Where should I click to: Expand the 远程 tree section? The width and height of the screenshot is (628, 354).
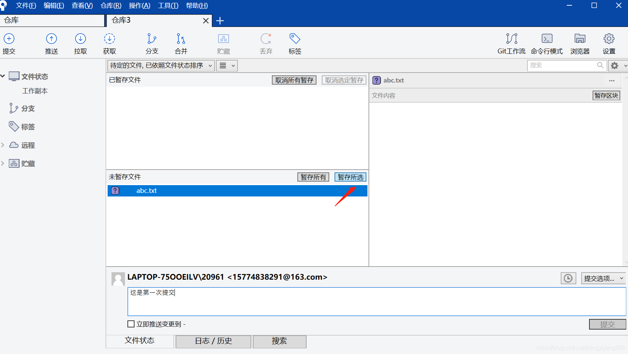click(3, 145)
